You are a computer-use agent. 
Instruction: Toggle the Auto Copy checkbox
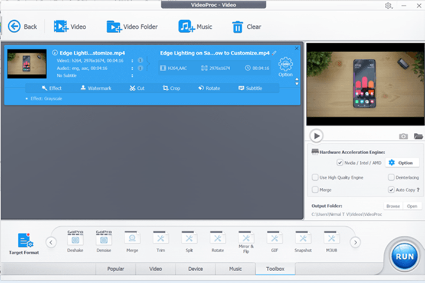click(391, 190)
